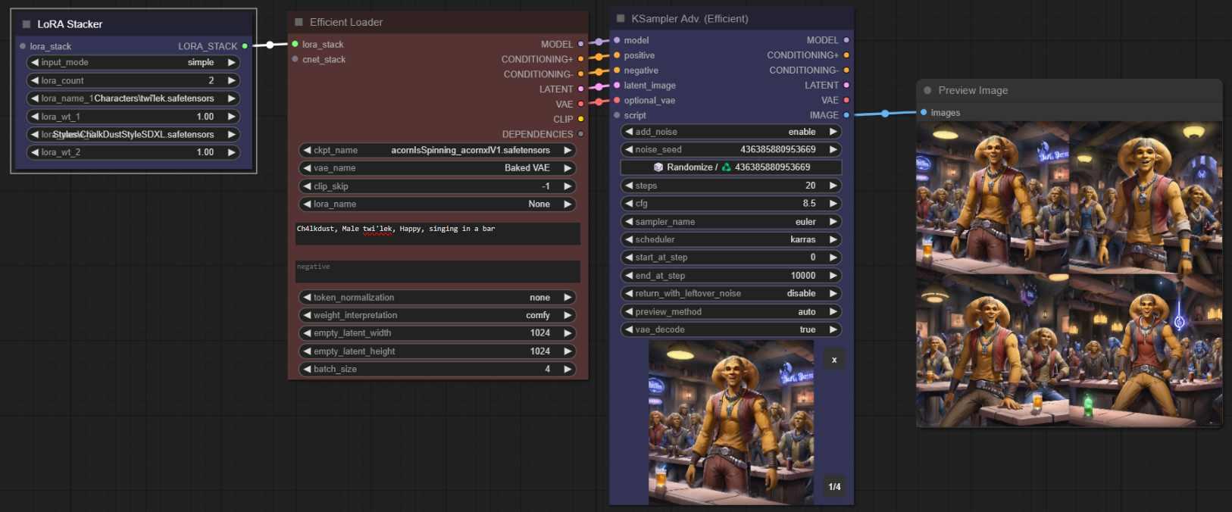Open lora_name None dropdown in Efficient Loader
This screenshot has width=1232, height=512.
point(437,204)
